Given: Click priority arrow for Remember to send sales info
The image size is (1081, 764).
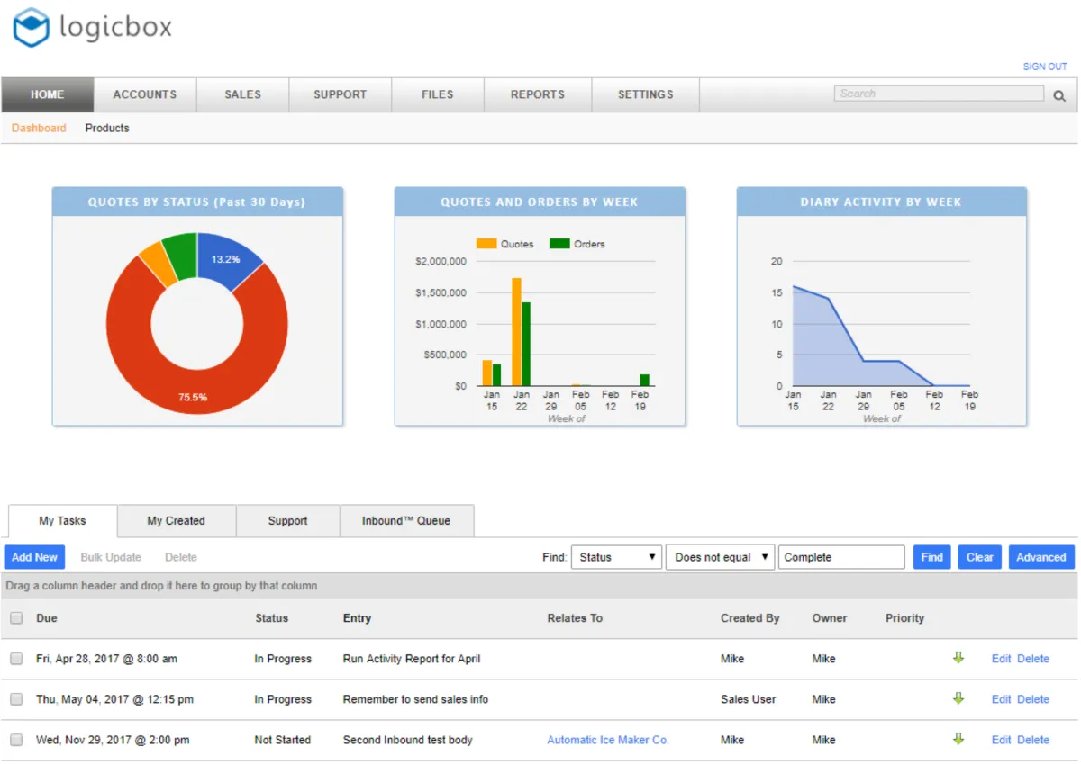Looking at the screenshot, I should click(x=958, y=698).
